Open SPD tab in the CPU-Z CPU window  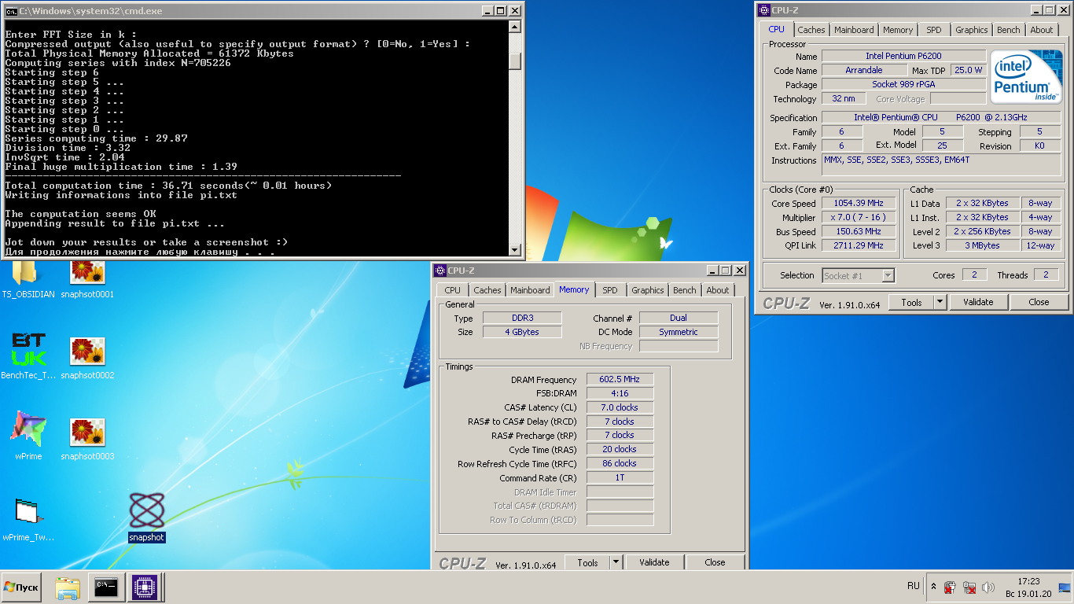coord(933,30)
